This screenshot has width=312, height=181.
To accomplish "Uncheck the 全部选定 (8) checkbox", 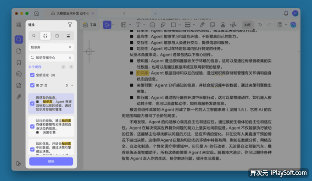I will 32,75.
